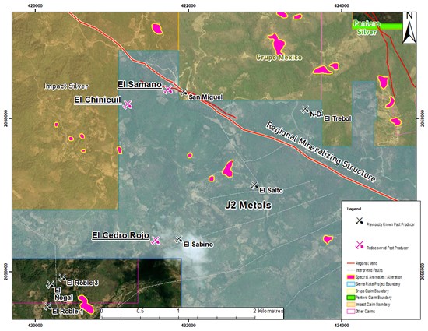Click the Sierra Plata Project Boundary swatch
Image resolution: width=428 pixels, height=331 pixels.
[350, 284]
